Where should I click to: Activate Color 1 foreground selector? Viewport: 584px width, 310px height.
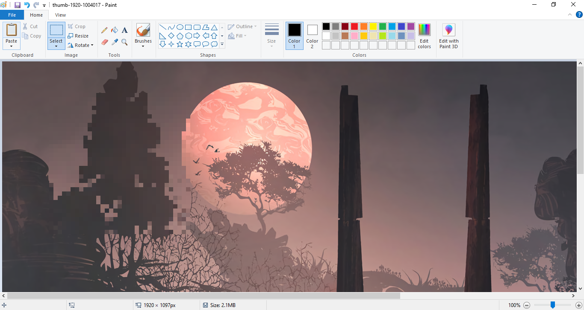[294, 36]
